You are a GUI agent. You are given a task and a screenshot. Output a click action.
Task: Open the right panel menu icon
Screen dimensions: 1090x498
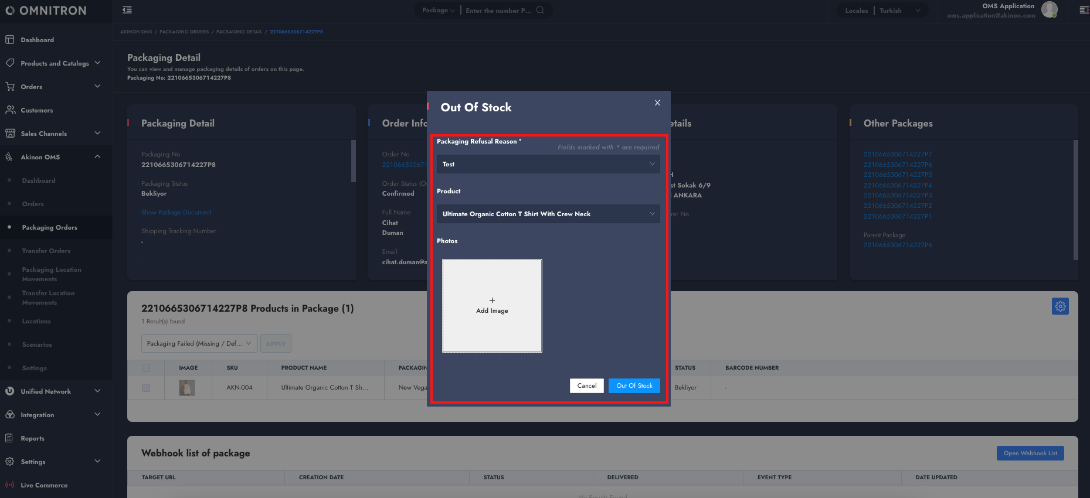[1084, 10]
